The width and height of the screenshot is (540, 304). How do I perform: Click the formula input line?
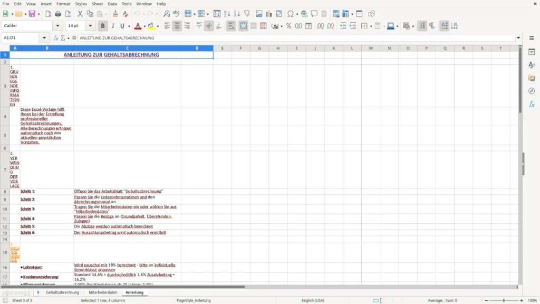click(296, 38)
